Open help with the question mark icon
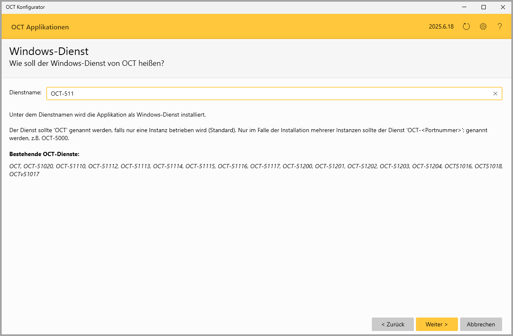 500,27
